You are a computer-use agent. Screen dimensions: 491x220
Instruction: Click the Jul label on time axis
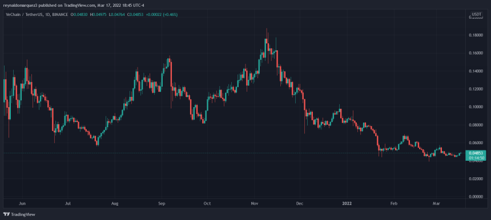pyautogui.click(x=68, y=203)
